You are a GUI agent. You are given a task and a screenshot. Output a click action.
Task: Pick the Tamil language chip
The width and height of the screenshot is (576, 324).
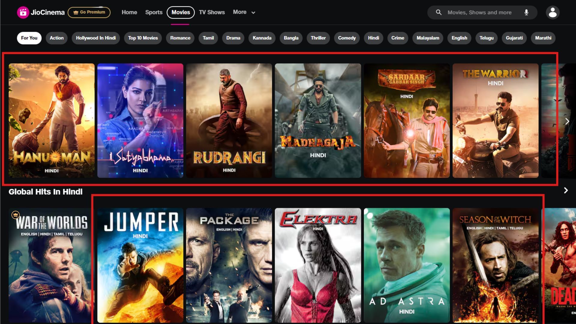coord(208,38)
